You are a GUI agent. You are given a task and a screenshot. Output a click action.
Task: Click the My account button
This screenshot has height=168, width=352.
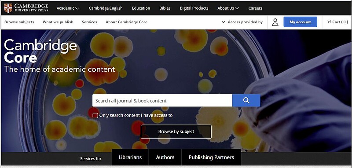[301, 22]
